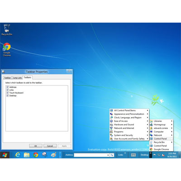Click the Apply button
Viewport: 181px width, 181px height.
64,146
